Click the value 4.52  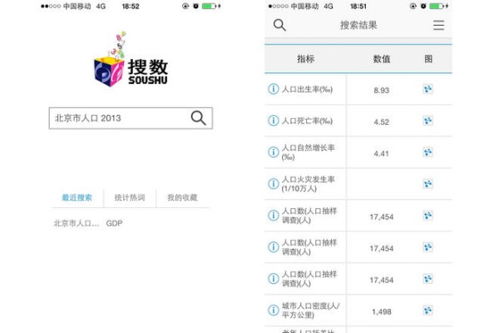click(x=382, y=122)
